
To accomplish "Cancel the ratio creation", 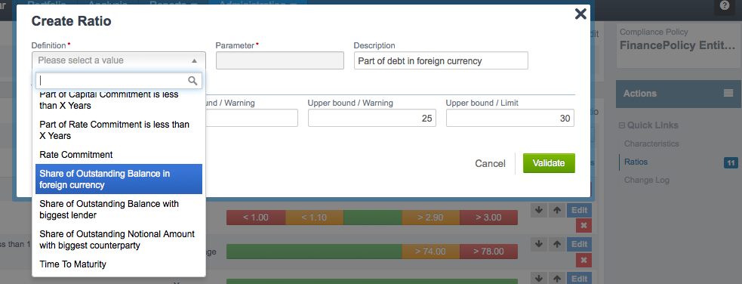I will point(490,163).
